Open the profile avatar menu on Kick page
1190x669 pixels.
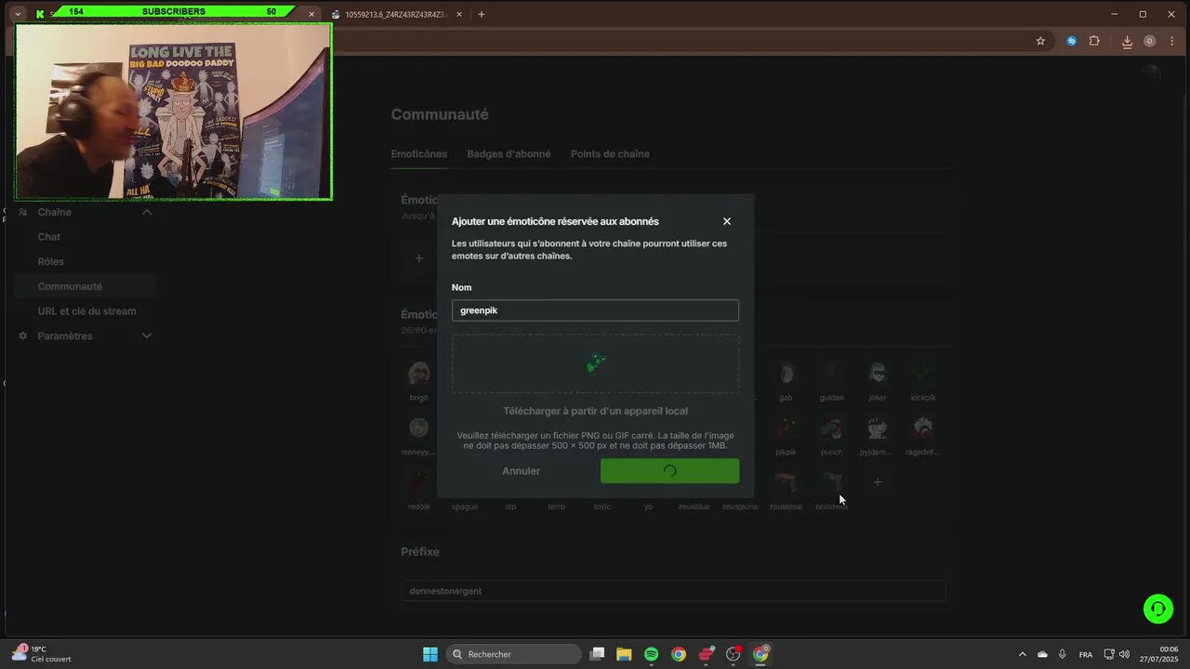pyautogui.click(x=1151, y=73)
